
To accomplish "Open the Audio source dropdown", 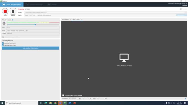I will [33, 31].
